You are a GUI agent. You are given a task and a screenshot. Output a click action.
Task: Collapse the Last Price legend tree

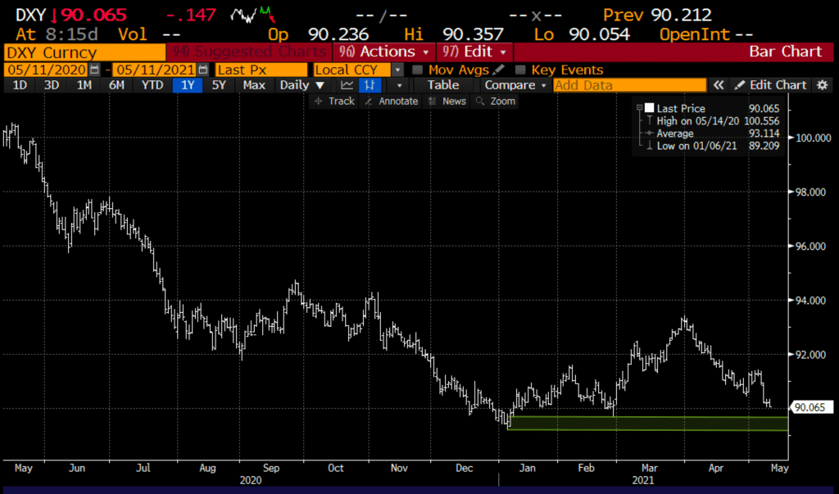point(639,108)
